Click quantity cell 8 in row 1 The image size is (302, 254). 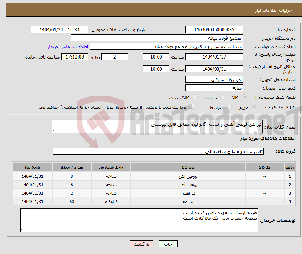[72, 176]
